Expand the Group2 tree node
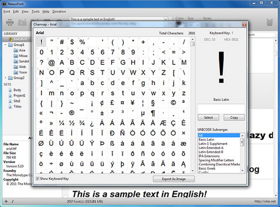280x207 pixels. click(6, 78)
